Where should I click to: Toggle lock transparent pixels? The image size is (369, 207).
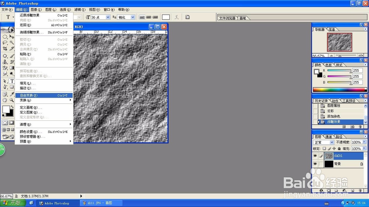pos(324,148)
